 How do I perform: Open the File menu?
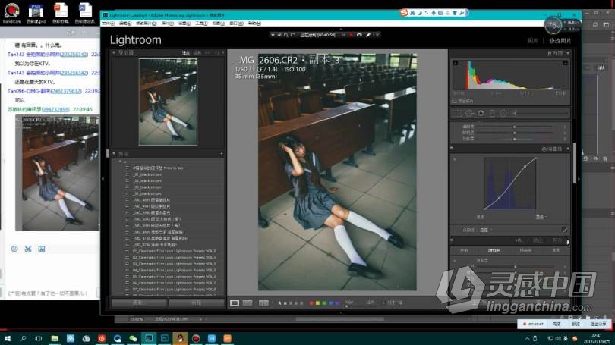[108, 24]
